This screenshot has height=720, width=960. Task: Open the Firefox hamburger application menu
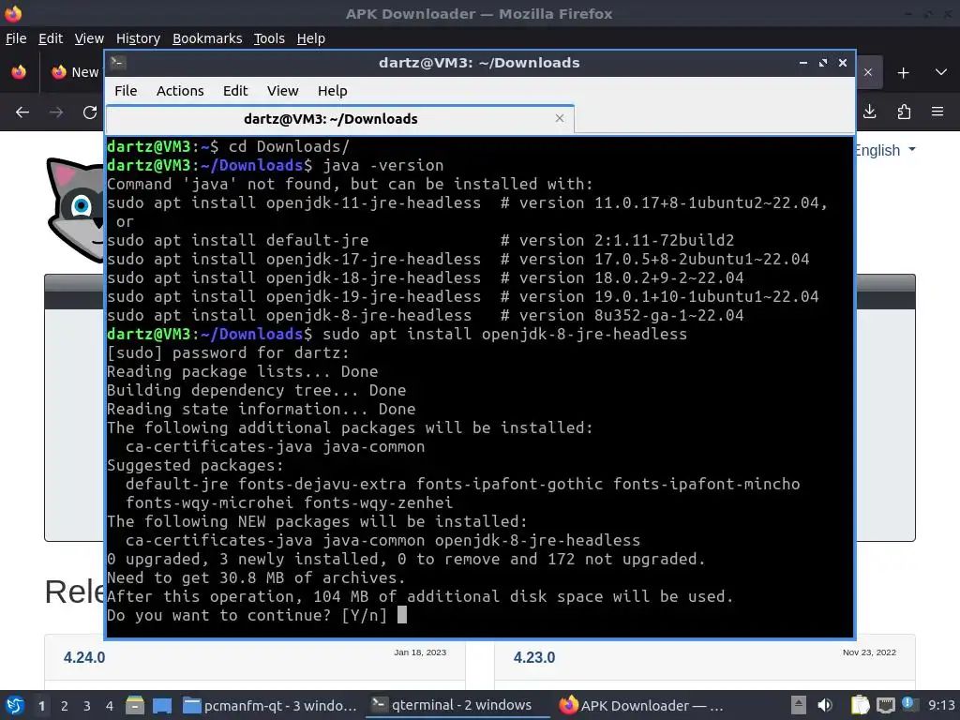tap(937, 112)
